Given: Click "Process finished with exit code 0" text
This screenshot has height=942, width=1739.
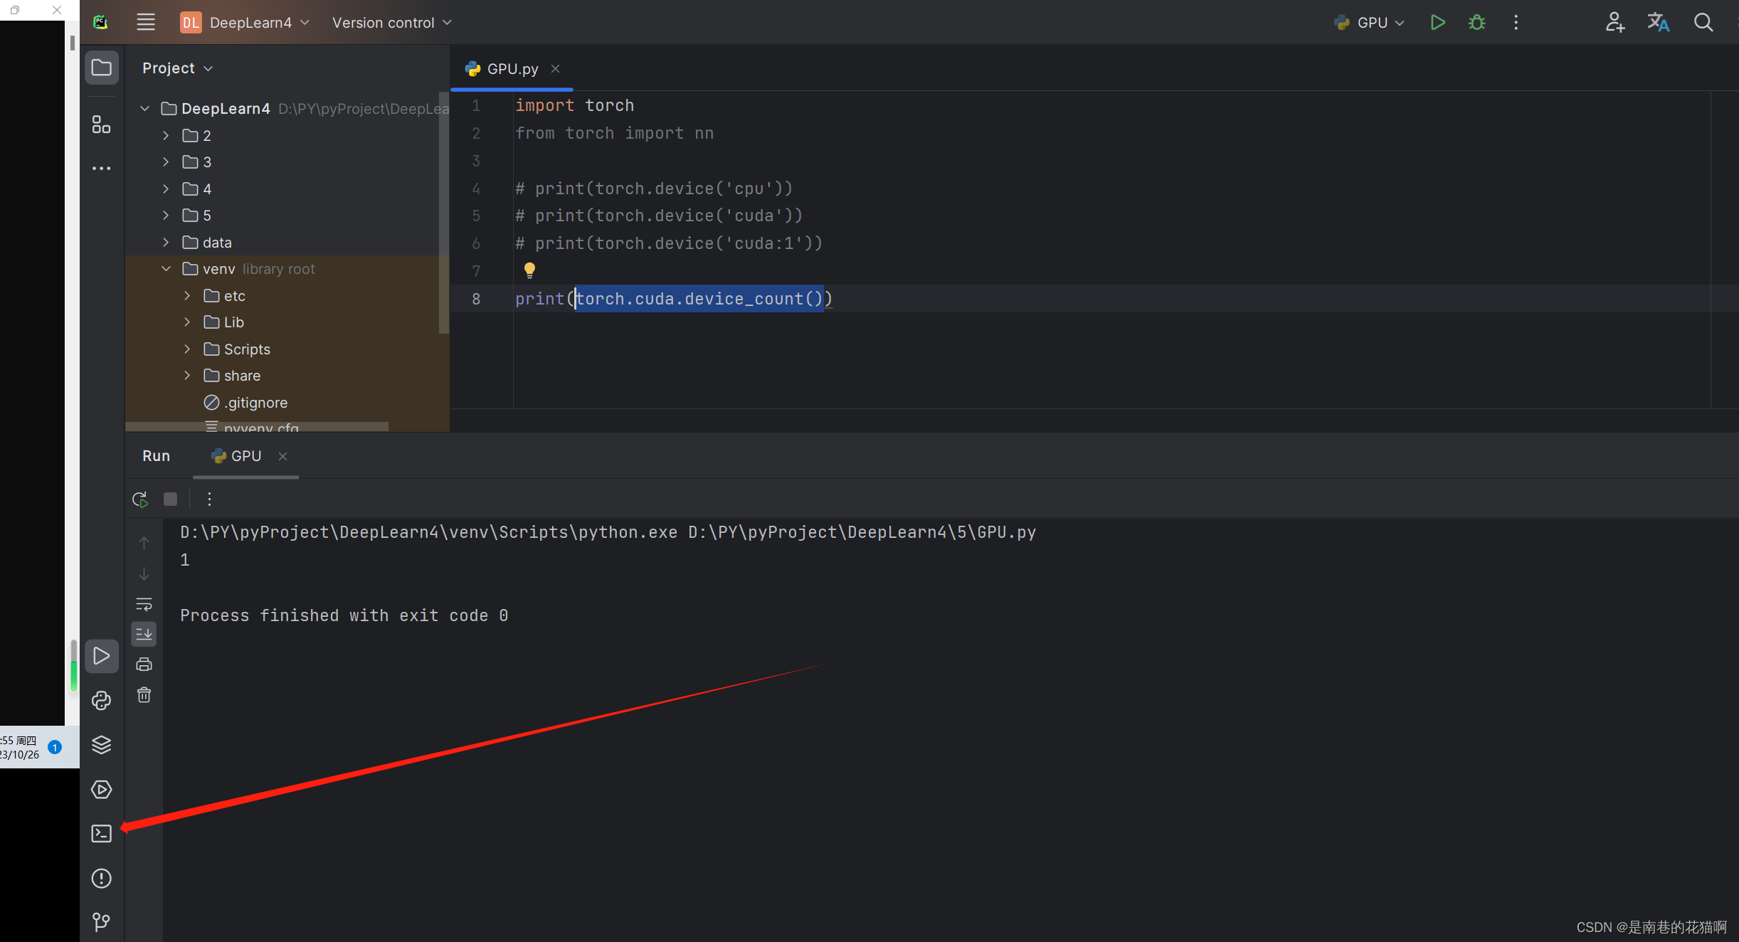Looking at the screenshot, I should [344, 615].
